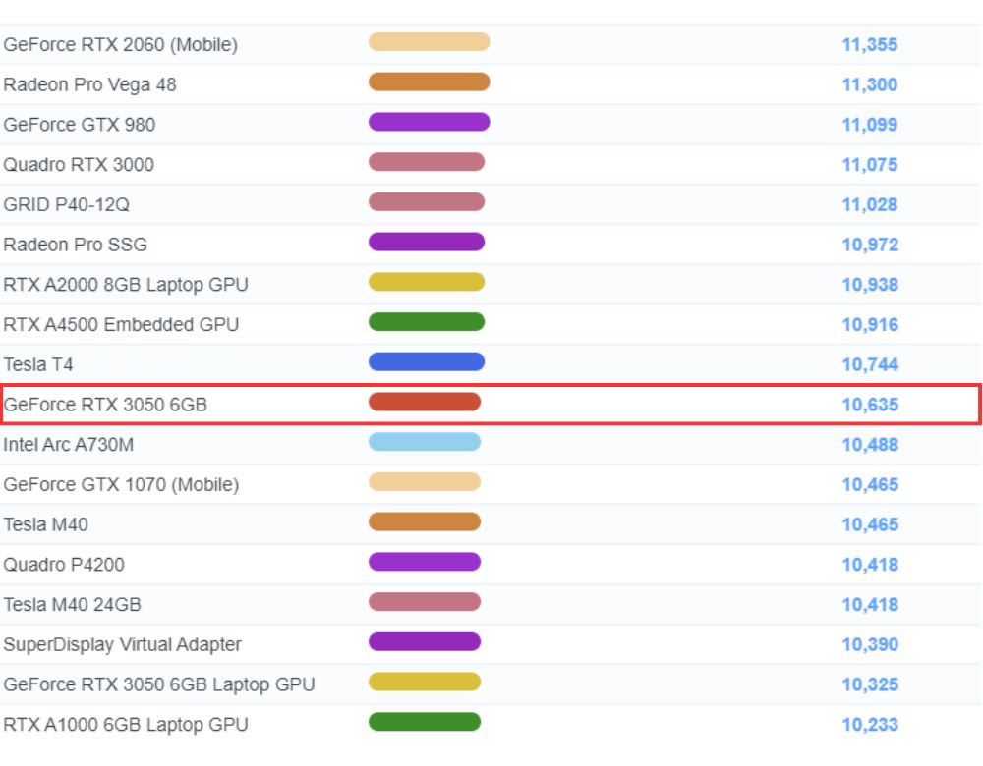Click the purple bar for Radeon Pro SSG
The image size is (983, 766).
(x=427, y=242)
